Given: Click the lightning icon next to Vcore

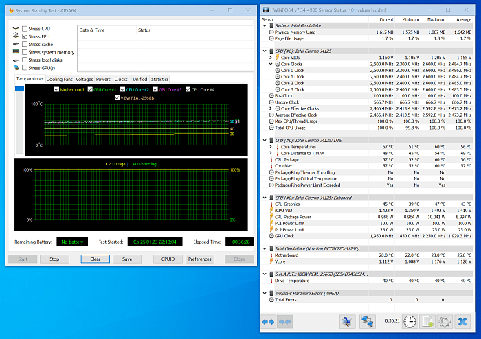Looking at the screenshot, I should pyautogui.click(x=271, y=261).
